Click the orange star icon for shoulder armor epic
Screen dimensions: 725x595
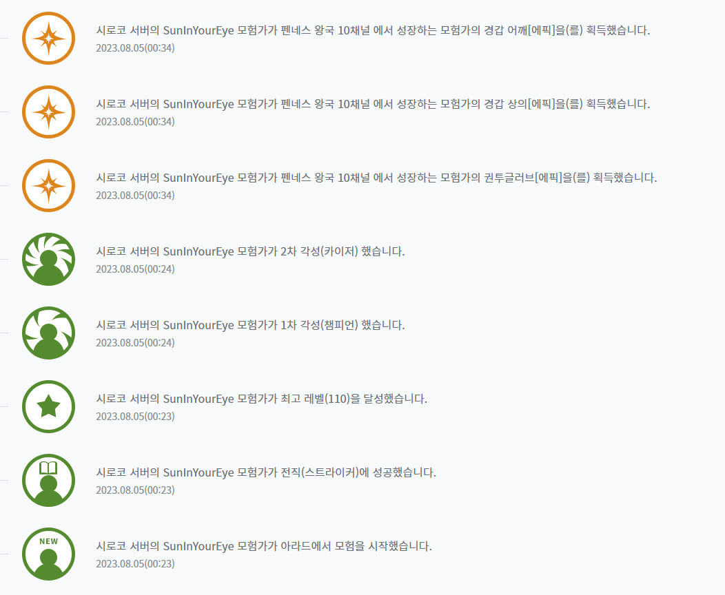(48, 39)
